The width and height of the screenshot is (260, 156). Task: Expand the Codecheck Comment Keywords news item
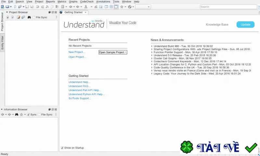152,61
